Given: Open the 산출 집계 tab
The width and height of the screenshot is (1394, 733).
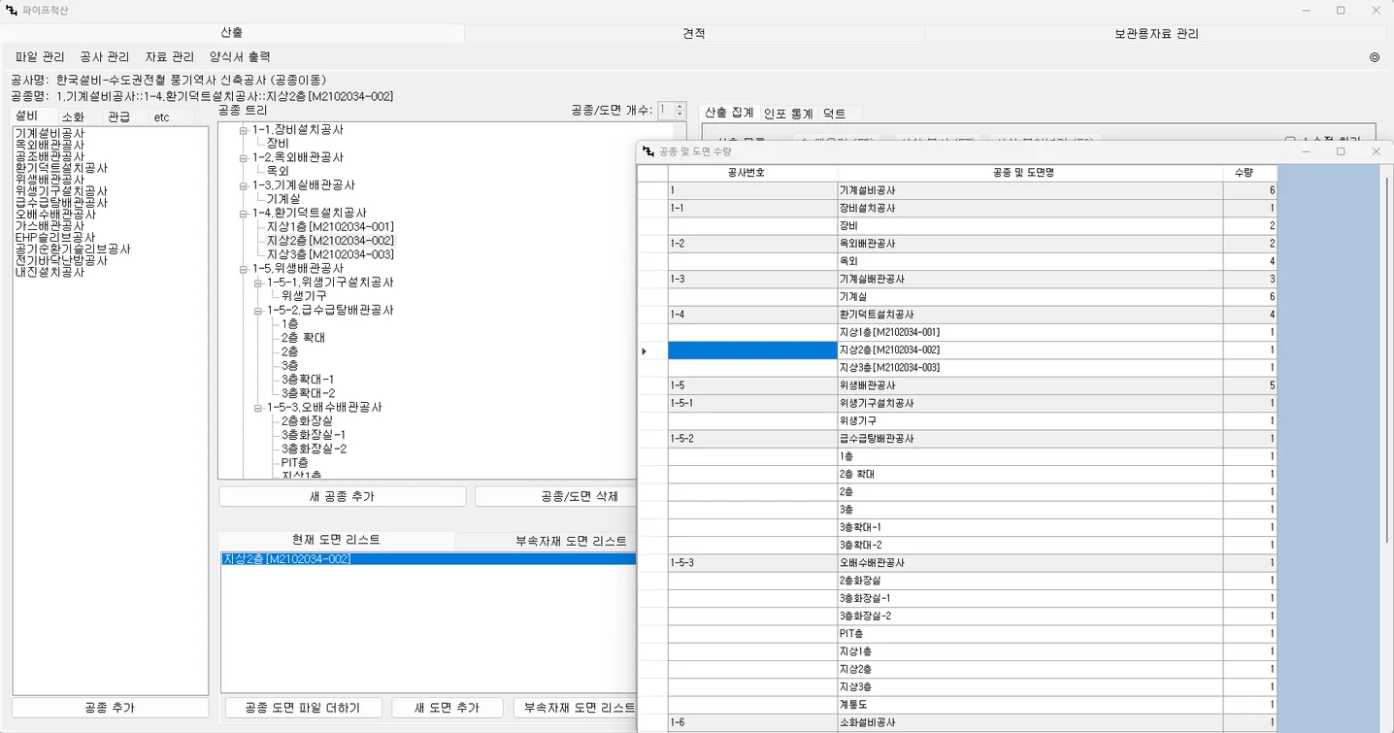Looking at the screenshot, I should coord(729,113).
